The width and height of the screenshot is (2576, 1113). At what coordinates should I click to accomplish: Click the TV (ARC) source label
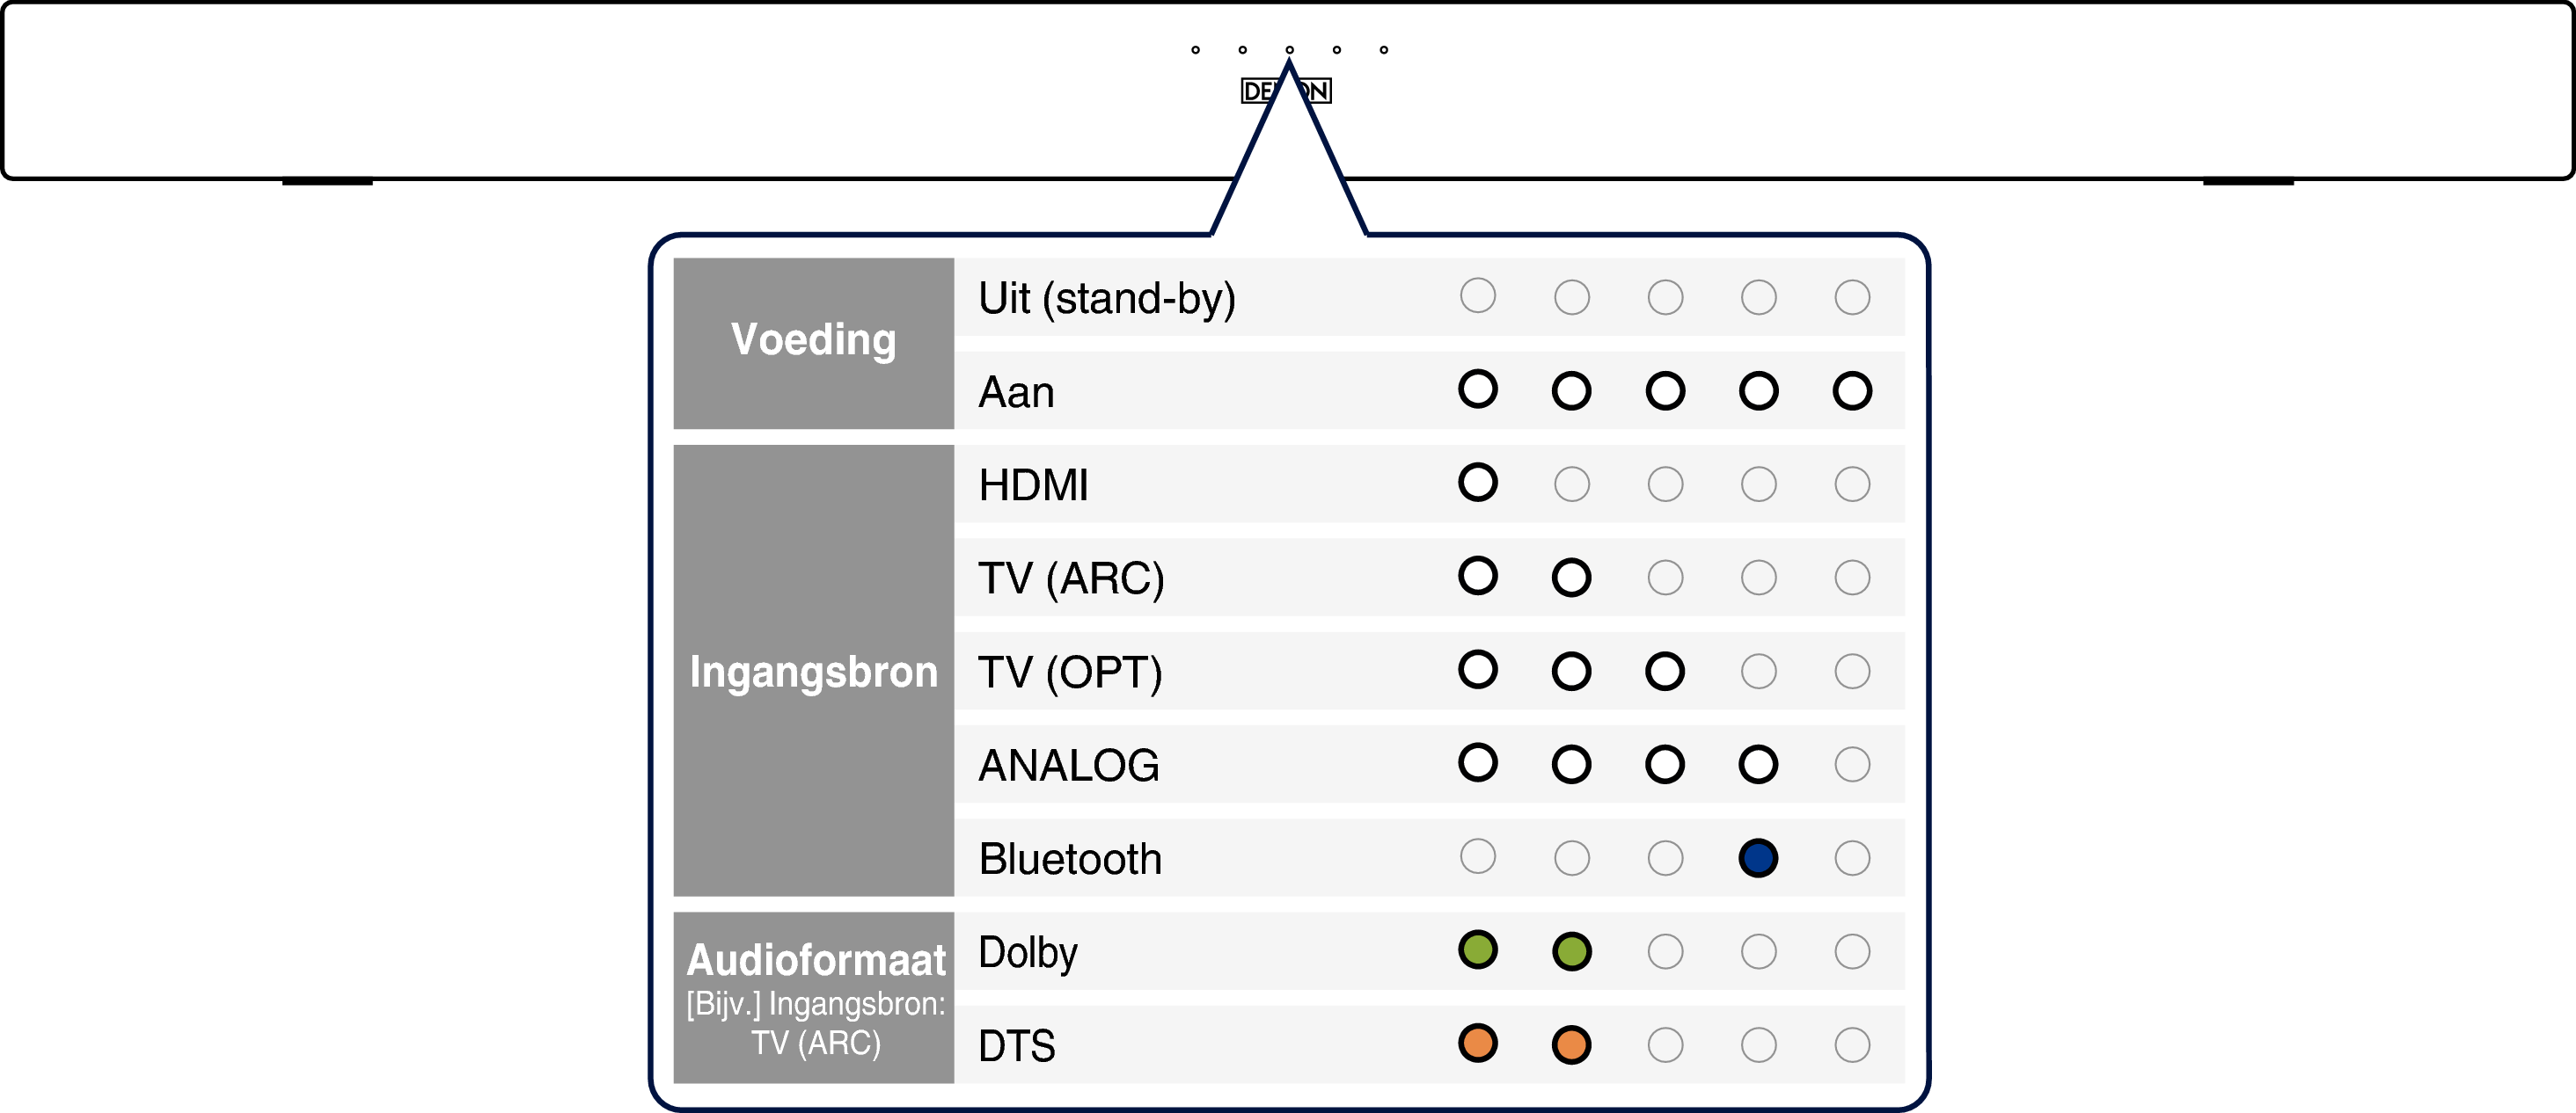[x=1071, y=578]
